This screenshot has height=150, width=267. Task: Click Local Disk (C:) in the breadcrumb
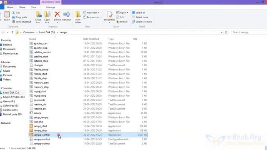pos(47,32)
